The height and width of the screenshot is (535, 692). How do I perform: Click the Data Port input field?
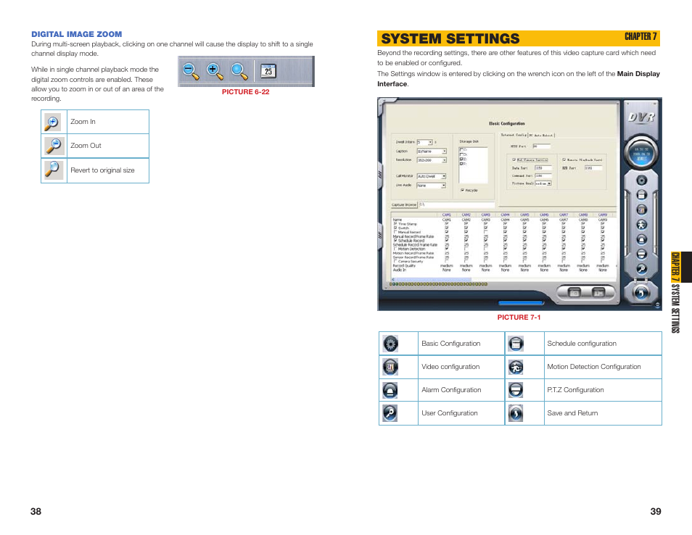pos(543,168)
